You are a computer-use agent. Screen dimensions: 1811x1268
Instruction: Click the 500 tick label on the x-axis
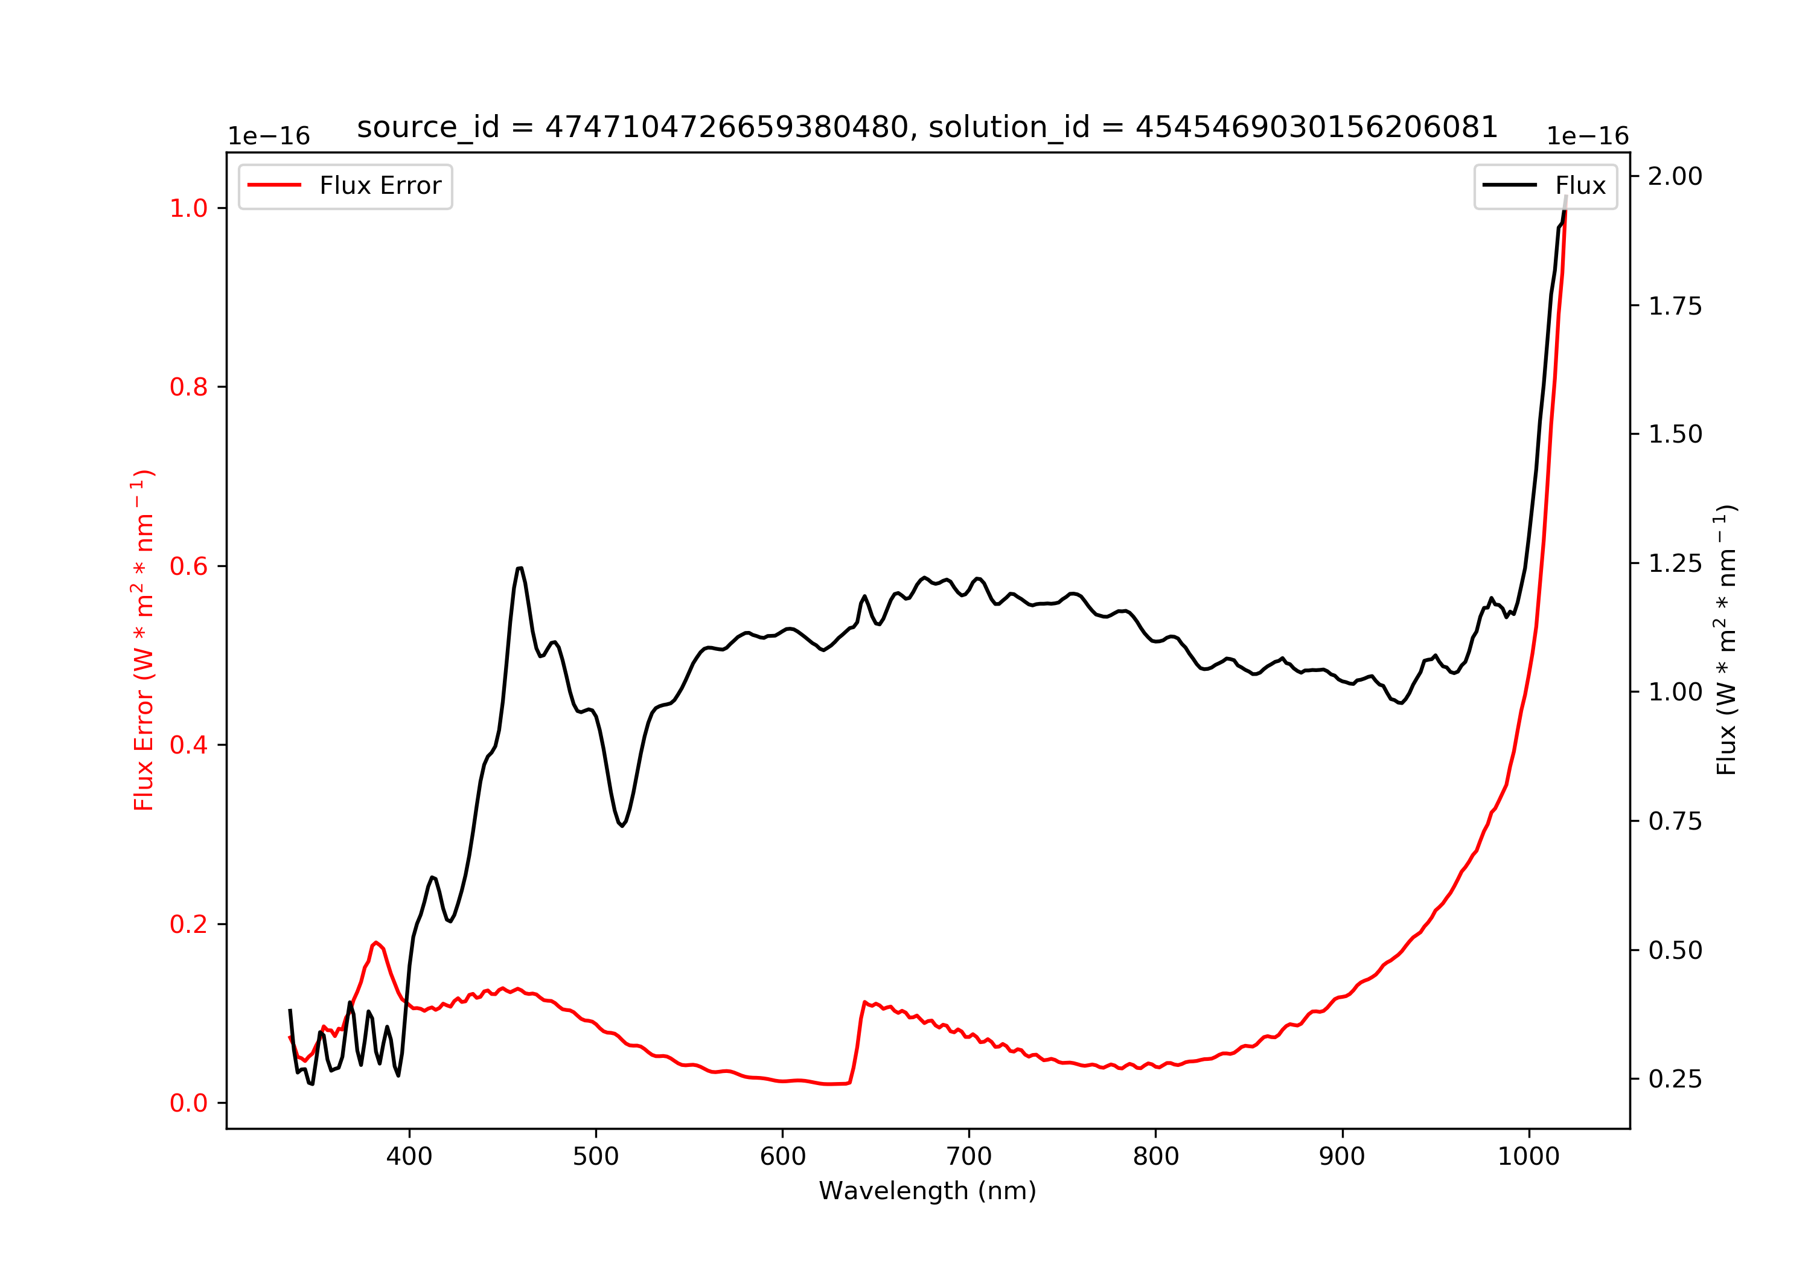(x=595, y=1157)
